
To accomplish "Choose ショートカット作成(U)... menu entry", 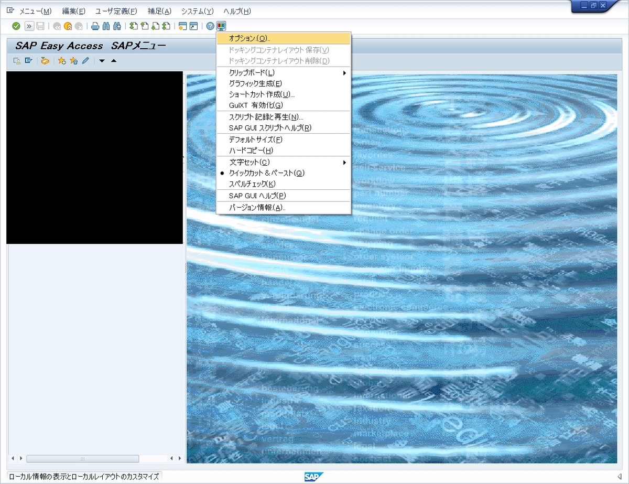I will (284, 94).
